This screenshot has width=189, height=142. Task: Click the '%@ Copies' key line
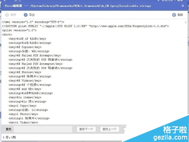pos(25,47)
